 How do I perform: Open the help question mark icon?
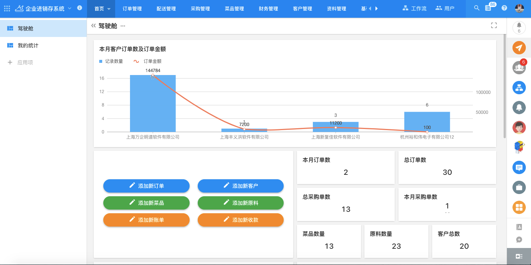point(504,8)
